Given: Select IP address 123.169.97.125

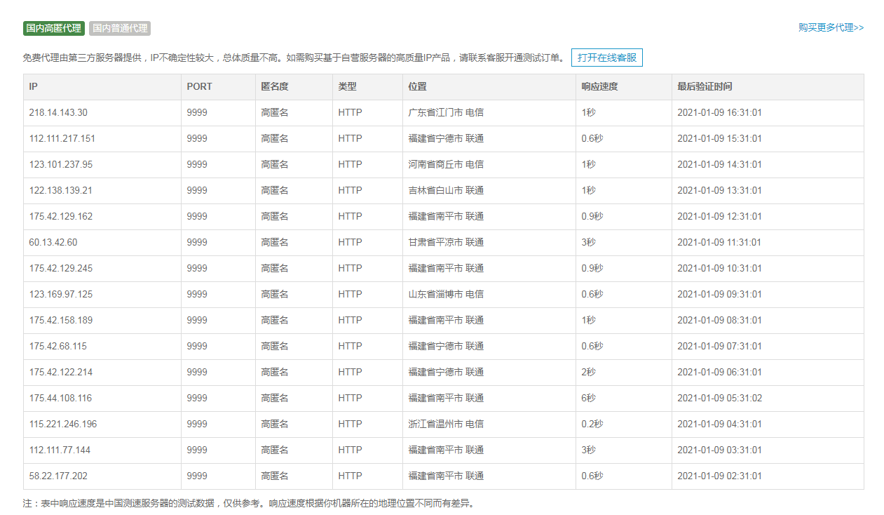Looking at the screenshot, I should click(x=61, y=295).
